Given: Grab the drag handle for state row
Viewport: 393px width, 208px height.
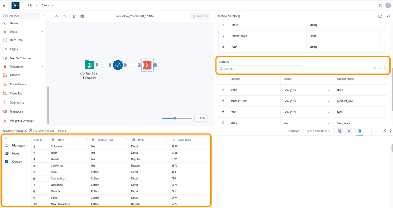Looking at the screenshot, I should [x=223, y=90].
